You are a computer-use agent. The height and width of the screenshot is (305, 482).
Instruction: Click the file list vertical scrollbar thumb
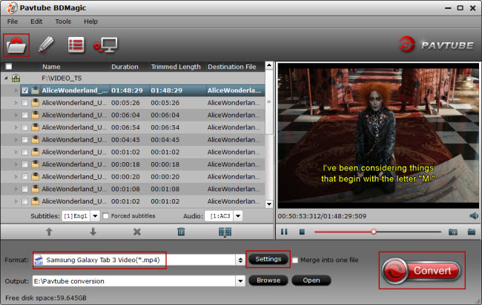click(269, 102)
